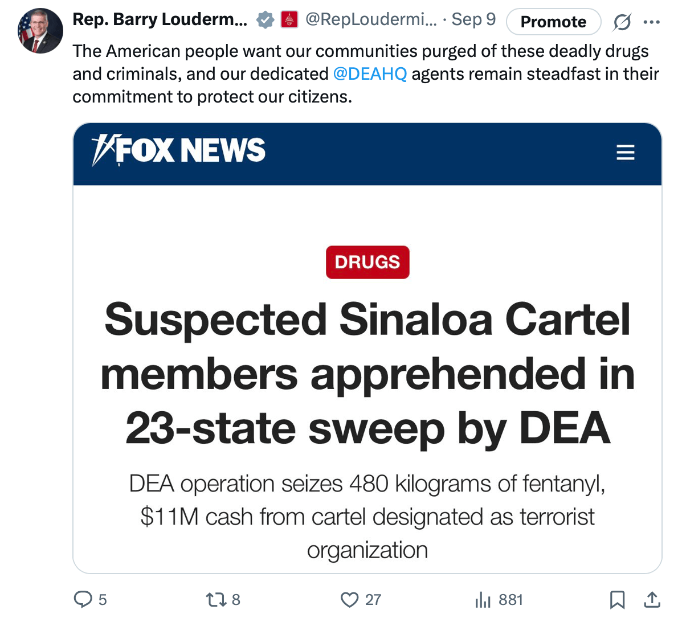The image size is (678, 622).
Task: Open the @DEAHQ mention link
Action: coord(370,74)
